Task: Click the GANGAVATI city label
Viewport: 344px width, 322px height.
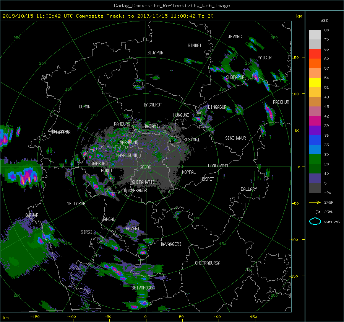Action: 218,165
